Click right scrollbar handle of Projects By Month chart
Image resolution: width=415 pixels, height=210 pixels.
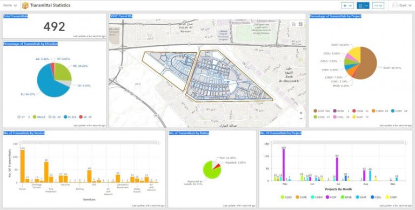coord(405,143)
